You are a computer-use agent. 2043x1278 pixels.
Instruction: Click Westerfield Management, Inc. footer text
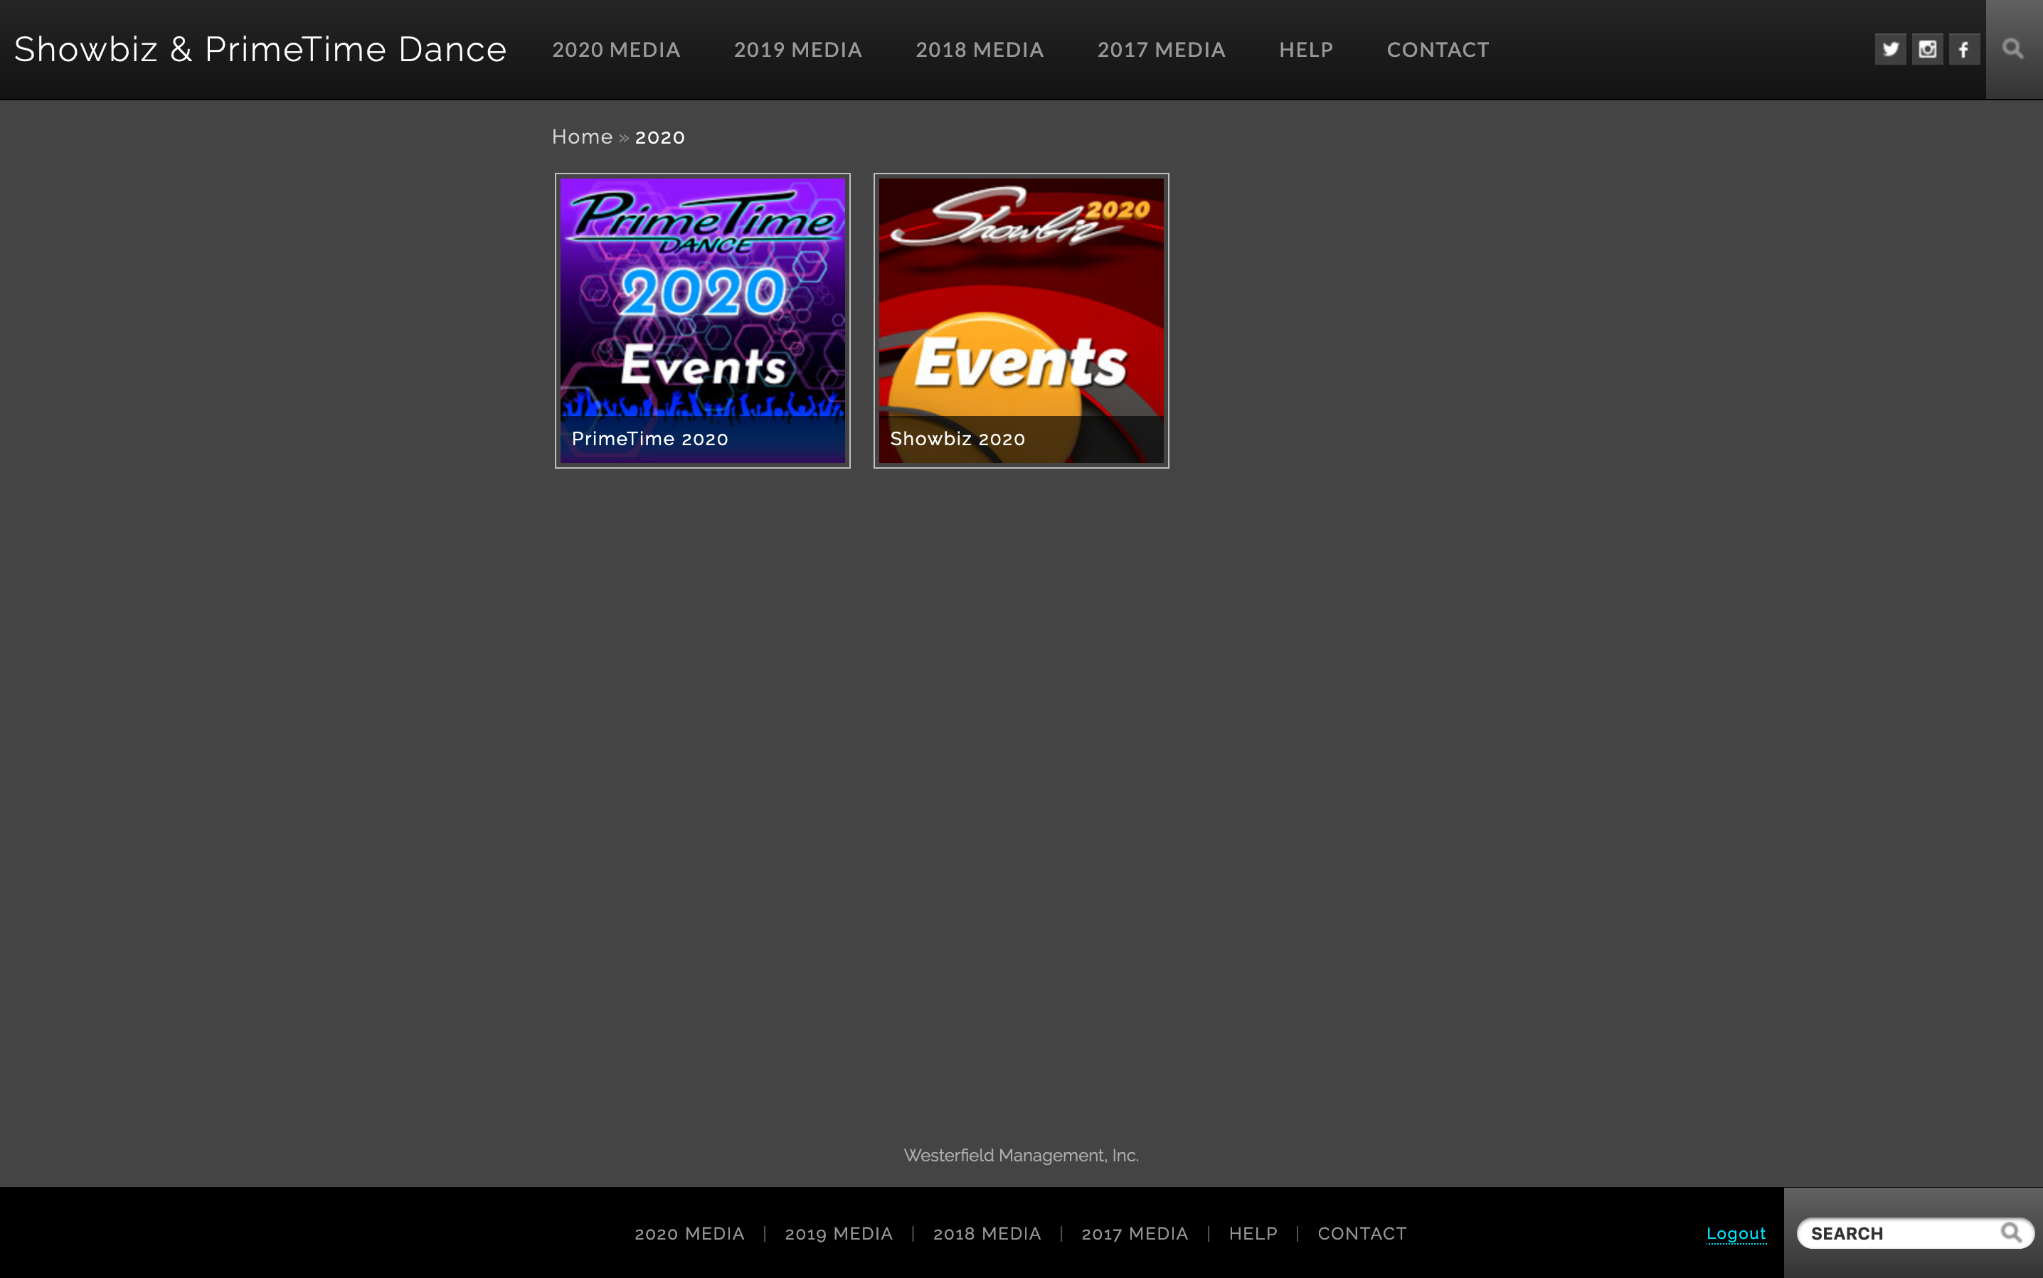(1021, 1156)
